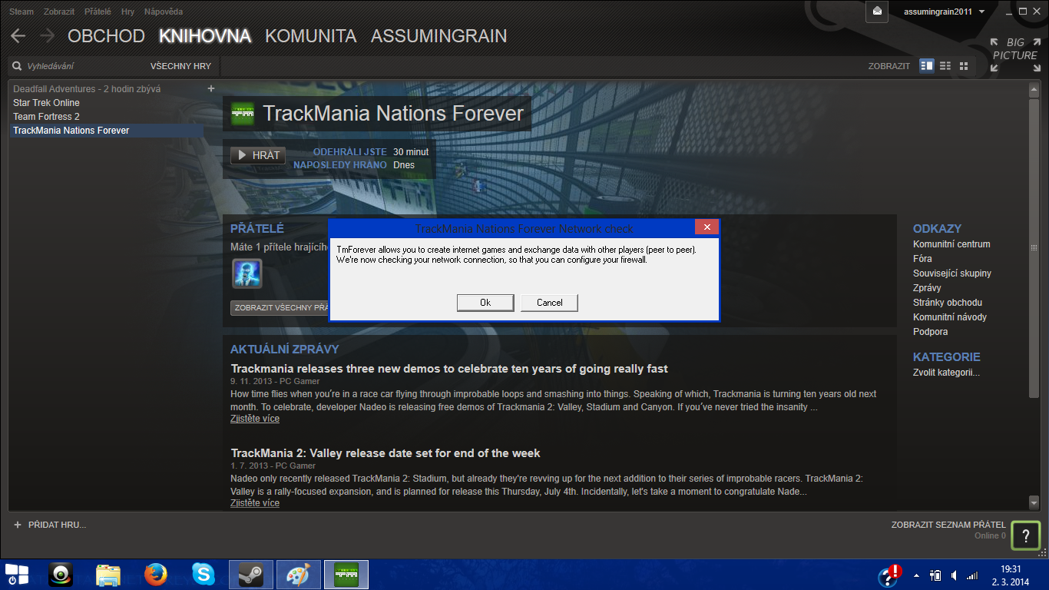Click Cancel in the Network check dialog
This screenshot has width=1049, height=590.
549,303
